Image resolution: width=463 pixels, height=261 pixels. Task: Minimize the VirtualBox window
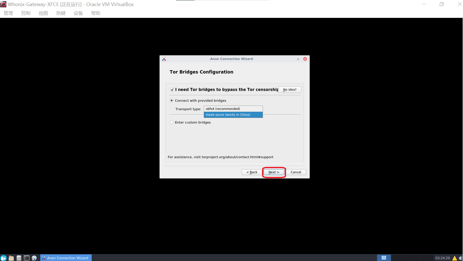point(424,4)
